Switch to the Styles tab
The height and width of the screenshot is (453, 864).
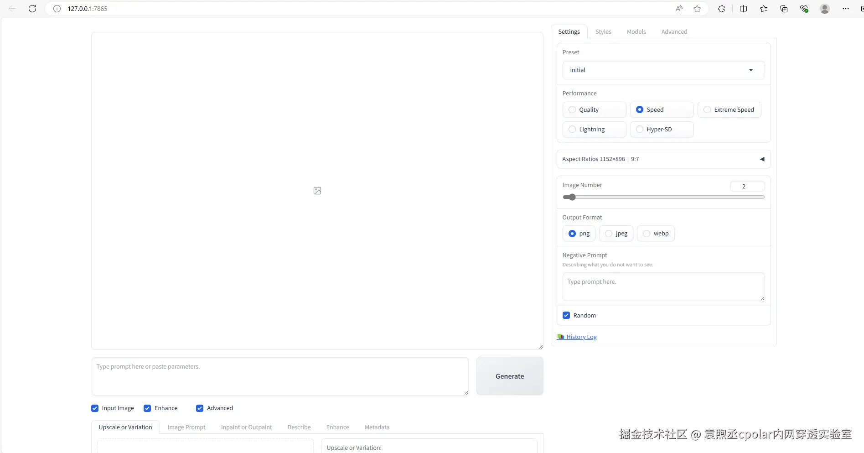pos(603,31)
